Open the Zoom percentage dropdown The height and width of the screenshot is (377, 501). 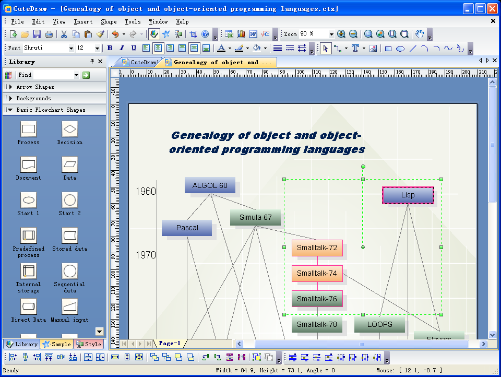[x=331, y=34]
